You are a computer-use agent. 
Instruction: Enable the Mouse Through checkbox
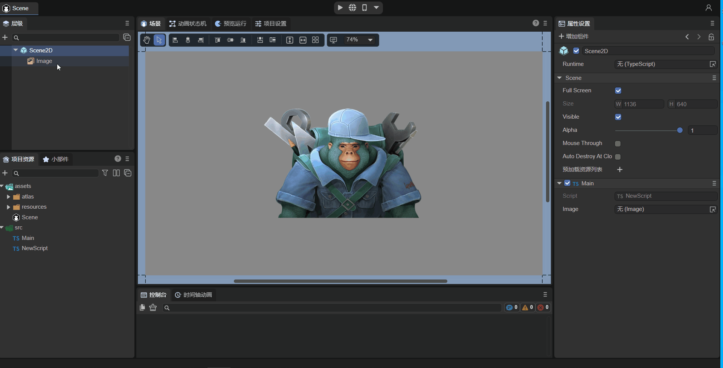pos(618,144)
